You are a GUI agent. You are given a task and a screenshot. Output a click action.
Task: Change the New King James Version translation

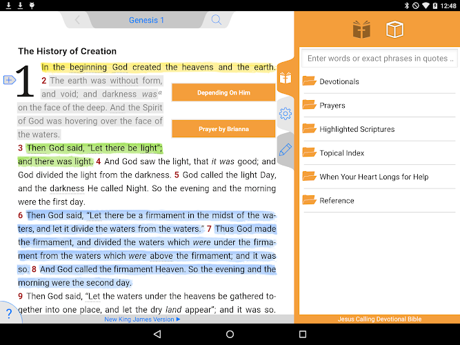[x=142, y=319]
